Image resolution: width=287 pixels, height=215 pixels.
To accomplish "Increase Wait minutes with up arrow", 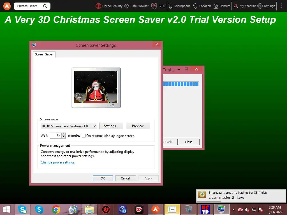I will tap(64, 134).
